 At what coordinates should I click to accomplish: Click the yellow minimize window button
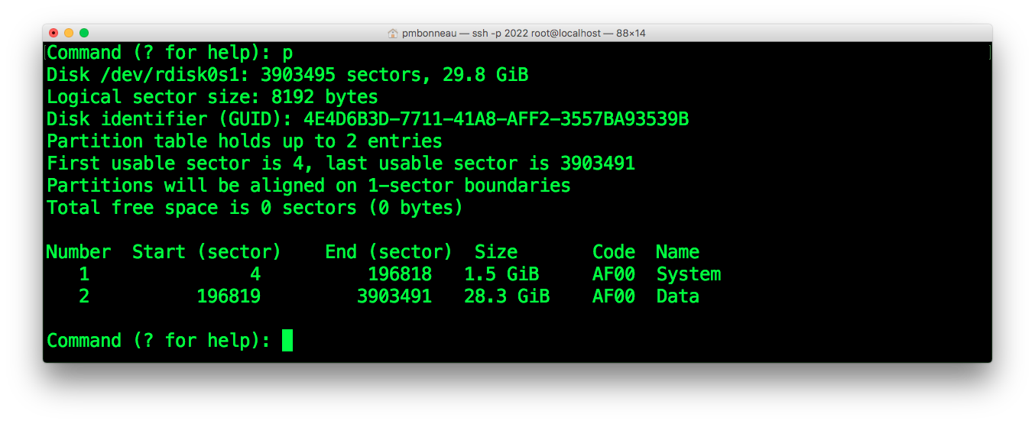click(69, 33)
